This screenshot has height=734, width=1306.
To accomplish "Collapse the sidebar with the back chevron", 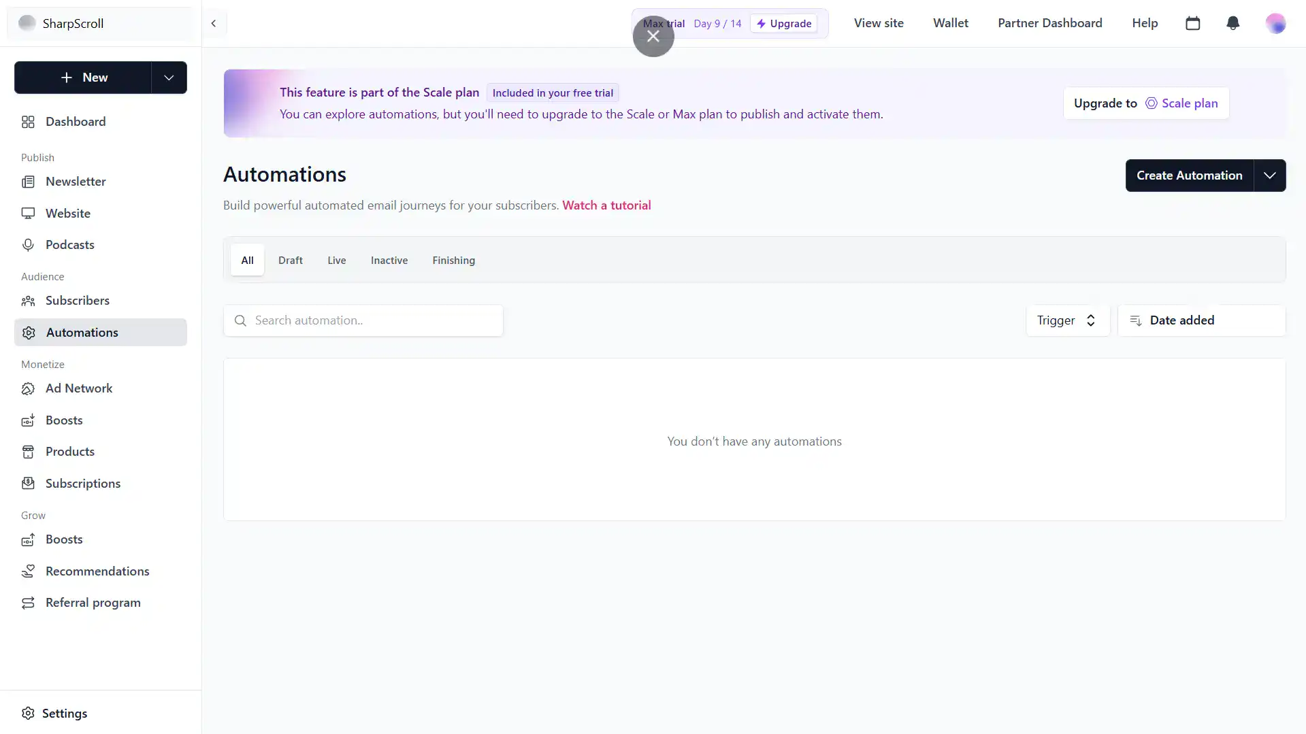I will tap(214, 23).
